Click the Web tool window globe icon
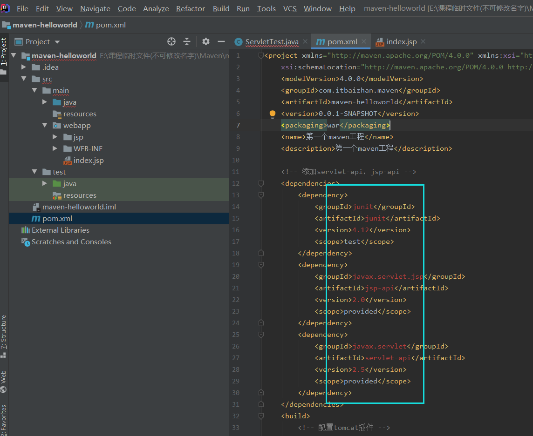 tap(4, 389)
